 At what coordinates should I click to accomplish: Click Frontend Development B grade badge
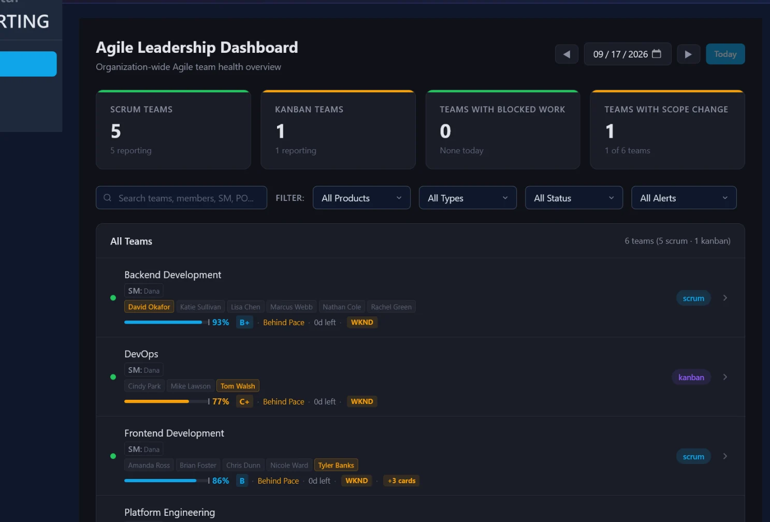(242, 481)
